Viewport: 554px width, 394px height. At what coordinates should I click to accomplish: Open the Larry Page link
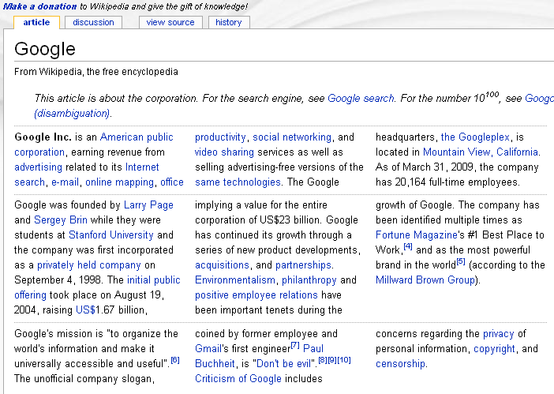[148, 205]
